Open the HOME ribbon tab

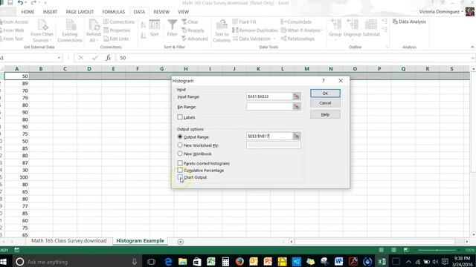28,12
